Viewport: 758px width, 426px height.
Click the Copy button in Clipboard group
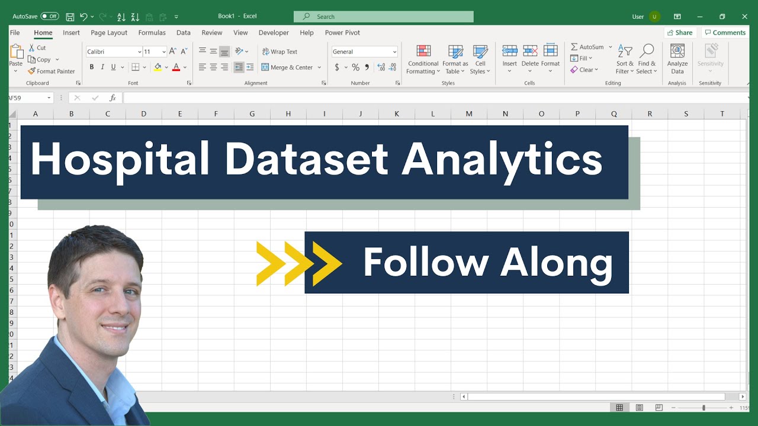tap(40, 60)
